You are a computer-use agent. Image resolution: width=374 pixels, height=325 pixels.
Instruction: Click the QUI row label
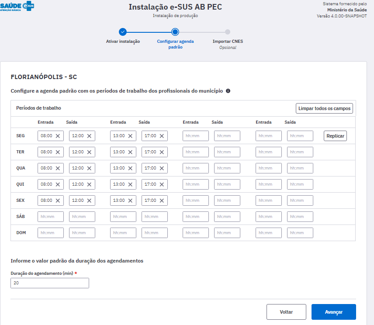(x=20, y=184)
